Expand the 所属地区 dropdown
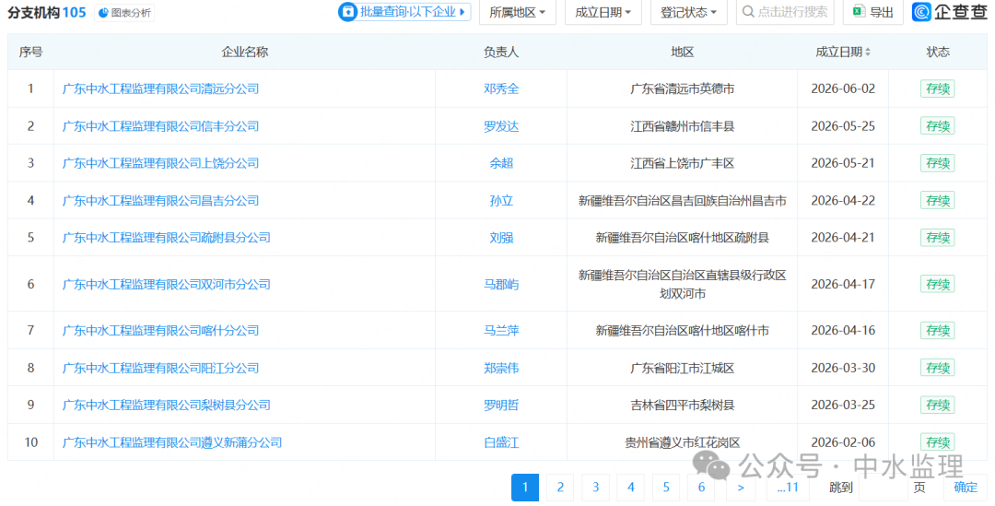 pos(517,12)
